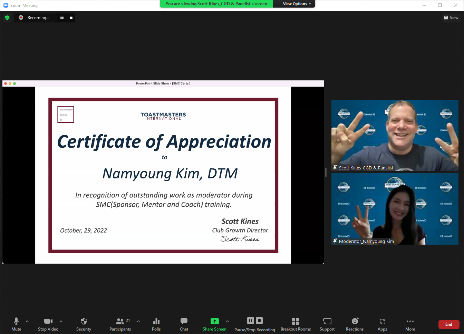Click the pin icon on Scott Kines tile
Screen dimensions: 464x334
335,167
